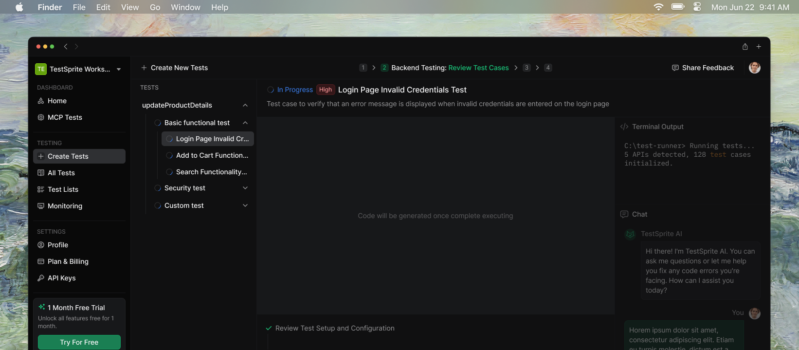The width and height of the screenshot is (799, 350).
Task: Open Control Center icon
Action: [697, 7]
